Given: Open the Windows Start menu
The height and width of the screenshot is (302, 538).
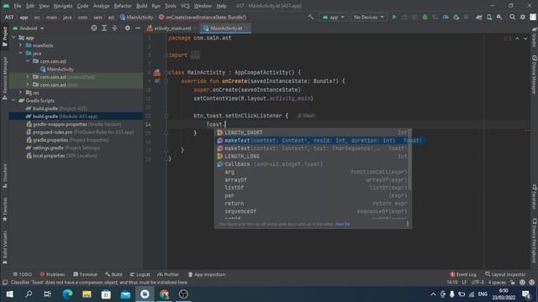Looking at the screenshot, I should (9, 294).
